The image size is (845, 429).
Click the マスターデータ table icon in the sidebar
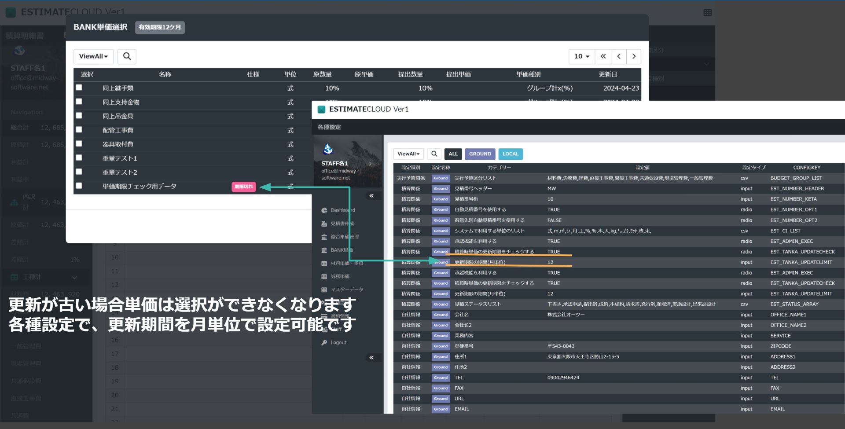pos(324,290)
